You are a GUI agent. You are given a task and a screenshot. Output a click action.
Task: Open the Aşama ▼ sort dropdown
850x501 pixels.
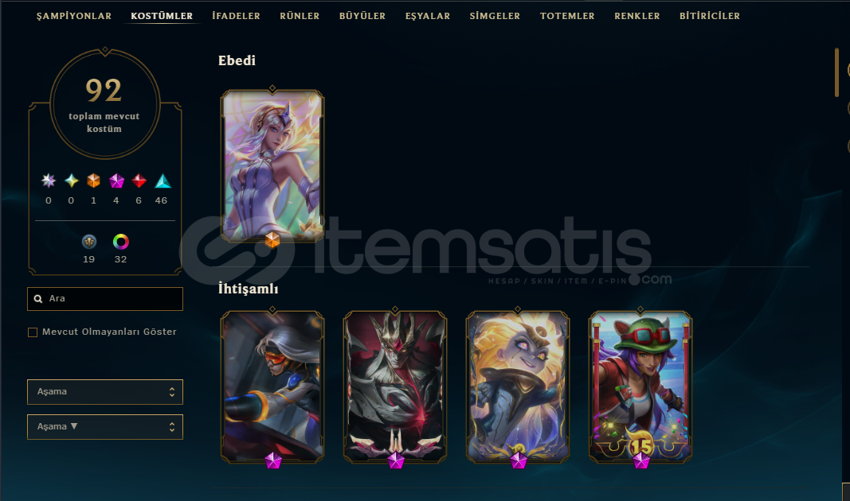(x=105, y=427)
